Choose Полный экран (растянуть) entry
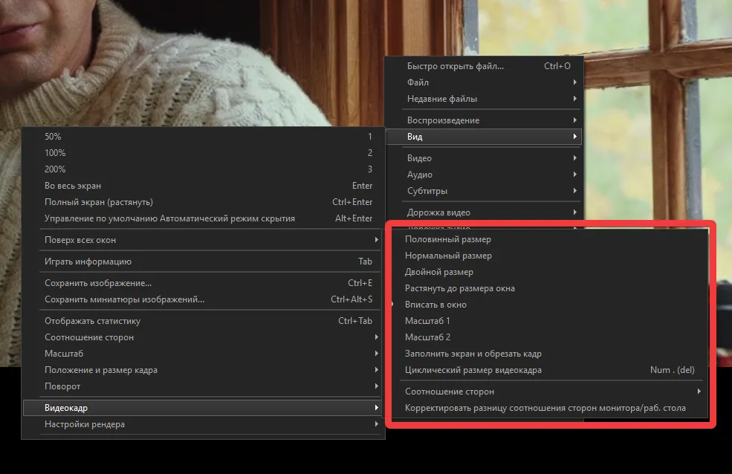Viewport: 732px width, 474px height. pos(203,202)
